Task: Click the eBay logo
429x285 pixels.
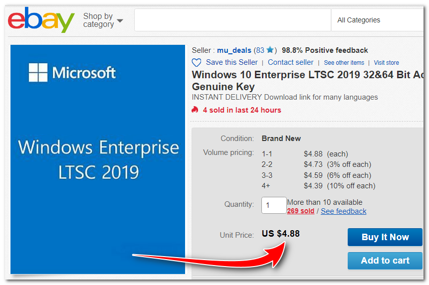Action: [x=41, y=19]
